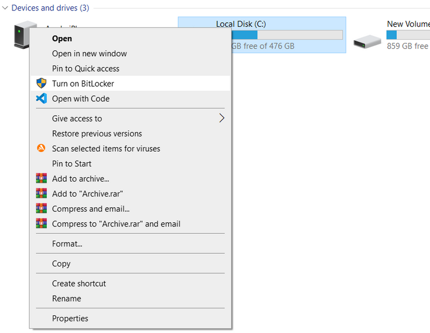Click the New Volume drive icon
Viewport: 430px width, 333px height.
[x=367, y=41]
